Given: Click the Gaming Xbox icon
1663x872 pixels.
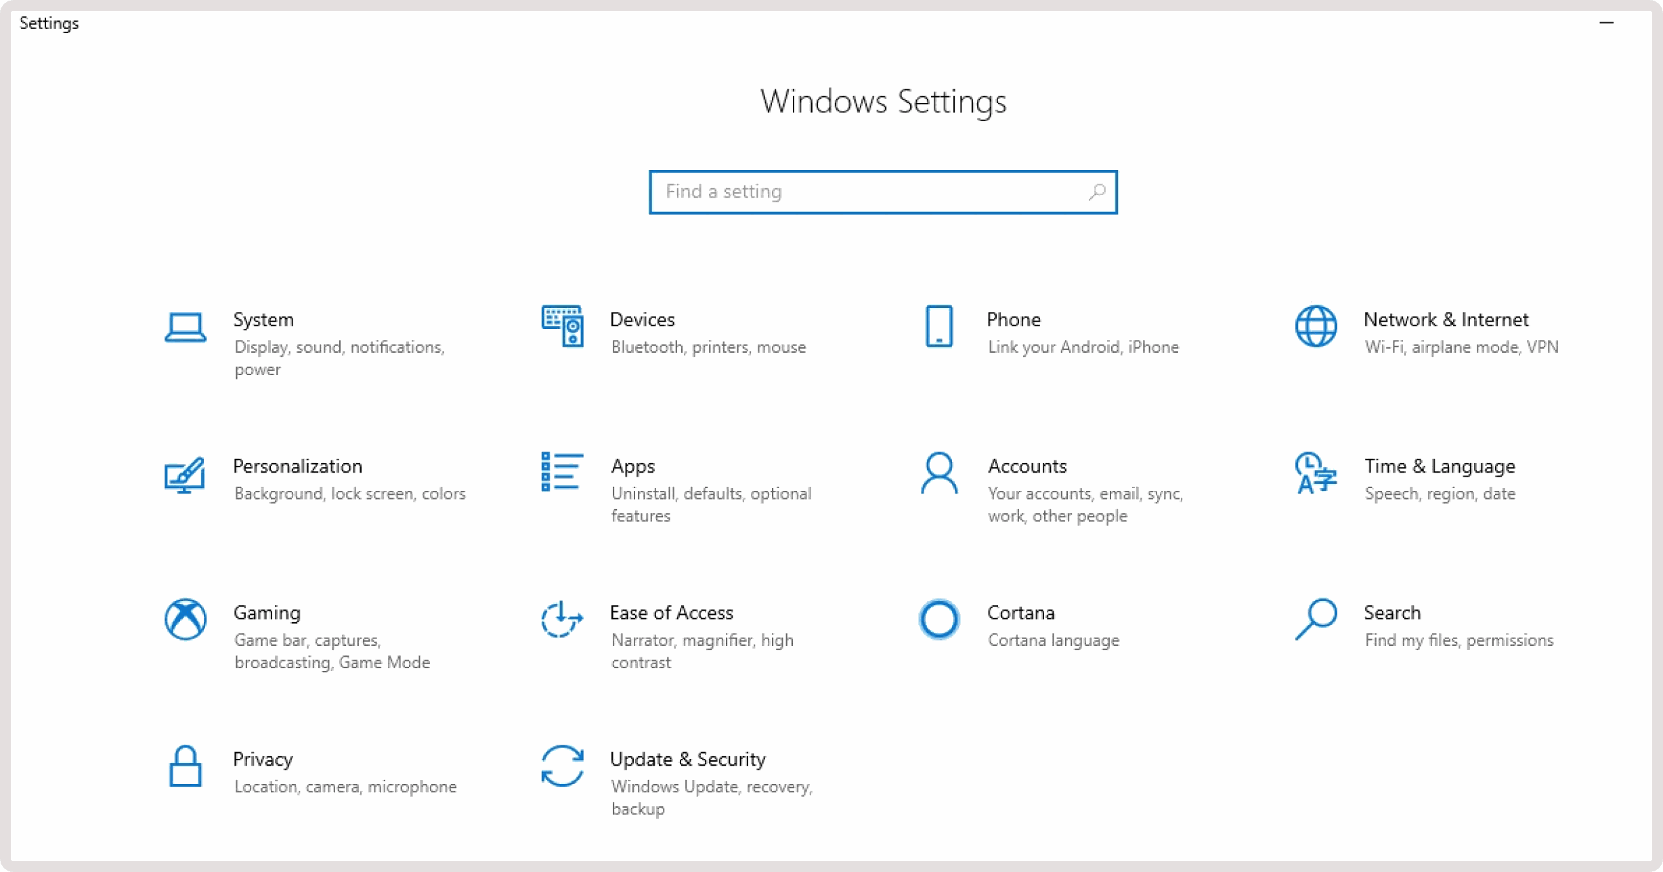Looking at the screenshot, I should tap(185, 619).
